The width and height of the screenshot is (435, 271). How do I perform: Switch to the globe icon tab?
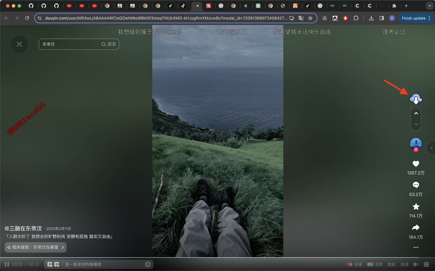coord(283,6)
